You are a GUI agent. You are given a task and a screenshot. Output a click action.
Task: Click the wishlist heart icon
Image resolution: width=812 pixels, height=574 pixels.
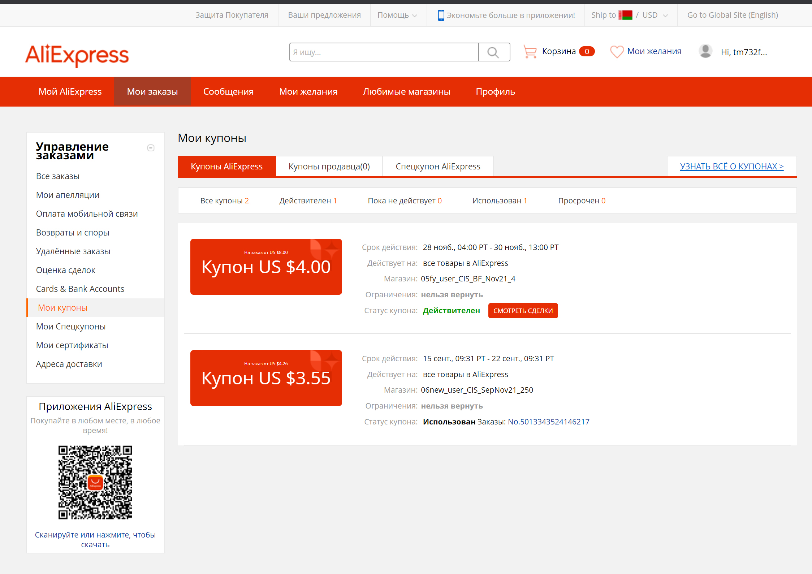click(x=617, y=52)
